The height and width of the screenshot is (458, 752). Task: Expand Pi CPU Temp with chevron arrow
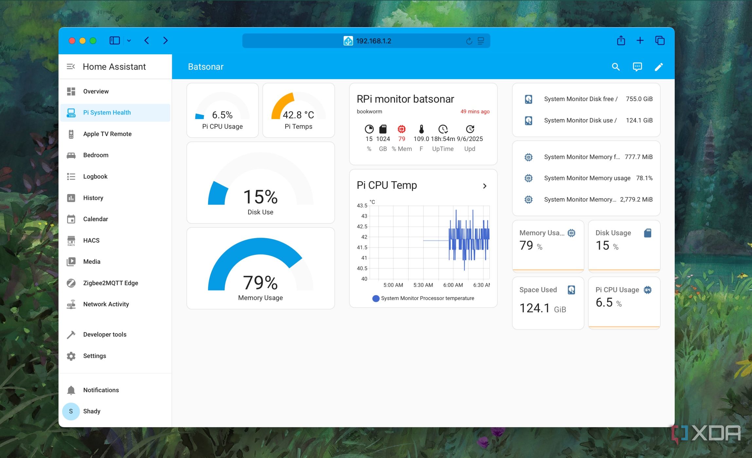pos(485,186)
